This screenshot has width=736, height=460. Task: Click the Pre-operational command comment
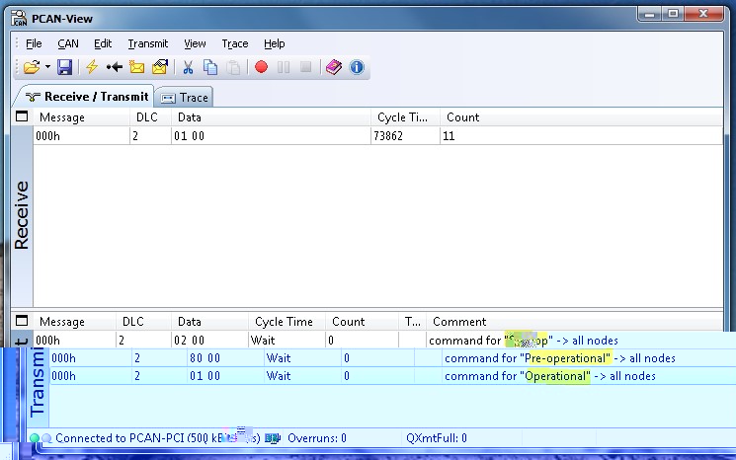[x=560, y=358]
